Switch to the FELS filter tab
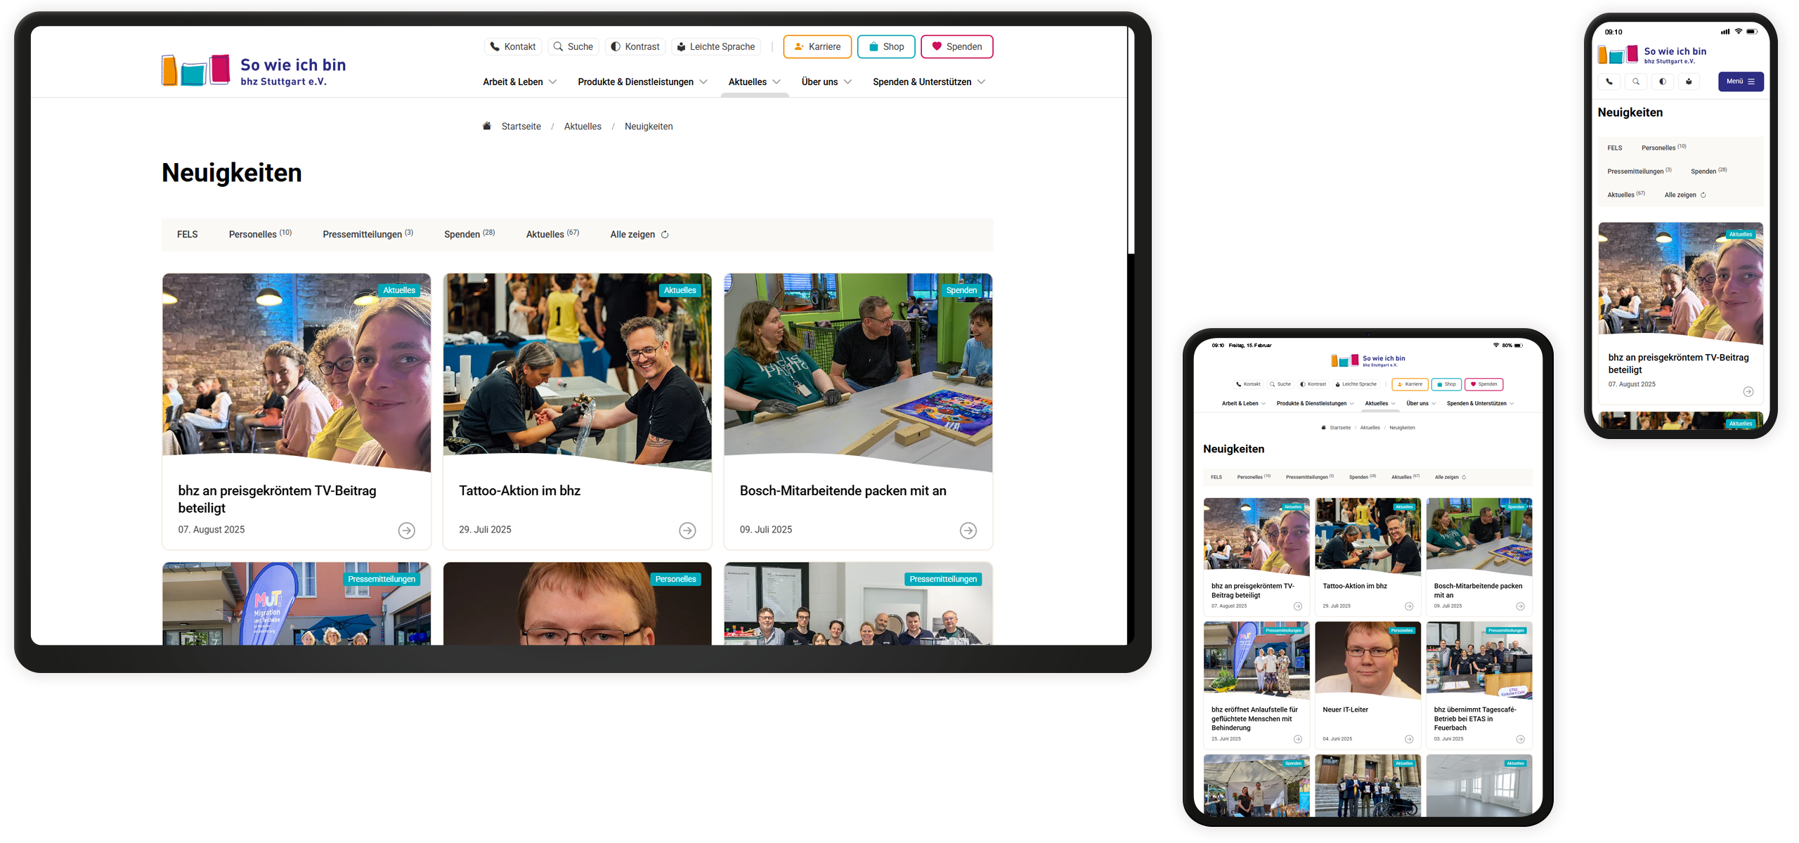Screen dimensions: 1799x843 coord(187,234)
